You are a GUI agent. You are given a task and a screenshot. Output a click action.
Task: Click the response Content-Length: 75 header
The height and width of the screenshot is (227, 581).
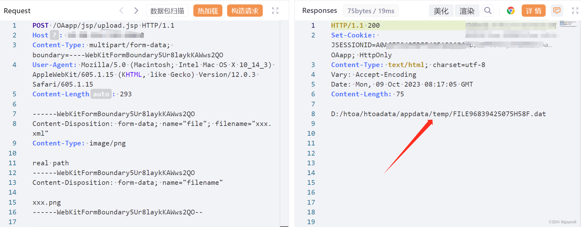tap(367, 94)
